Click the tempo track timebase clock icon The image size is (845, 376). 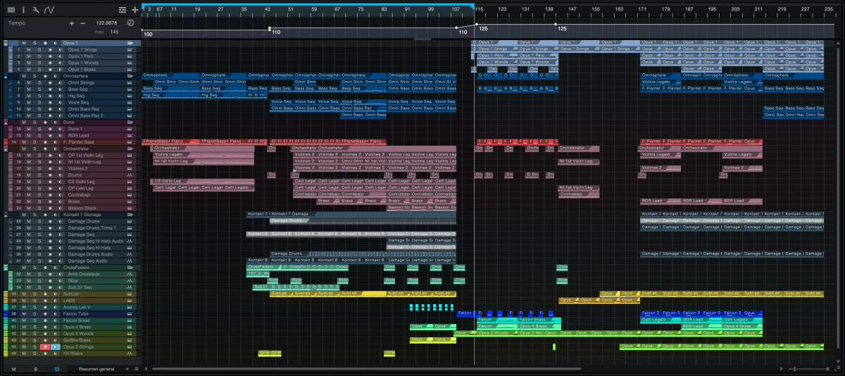pos(130,23)
